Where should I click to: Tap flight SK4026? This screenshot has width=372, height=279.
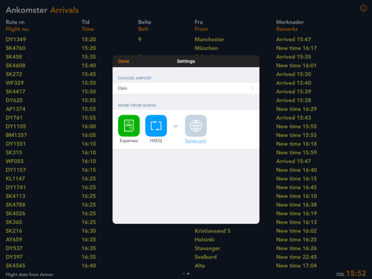point(15,214)
